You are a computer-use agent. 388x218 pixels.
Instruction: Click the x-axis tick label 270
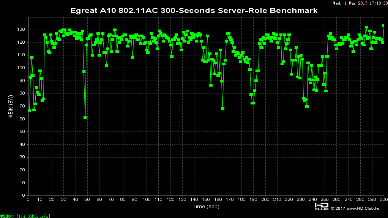pos(349,199)
